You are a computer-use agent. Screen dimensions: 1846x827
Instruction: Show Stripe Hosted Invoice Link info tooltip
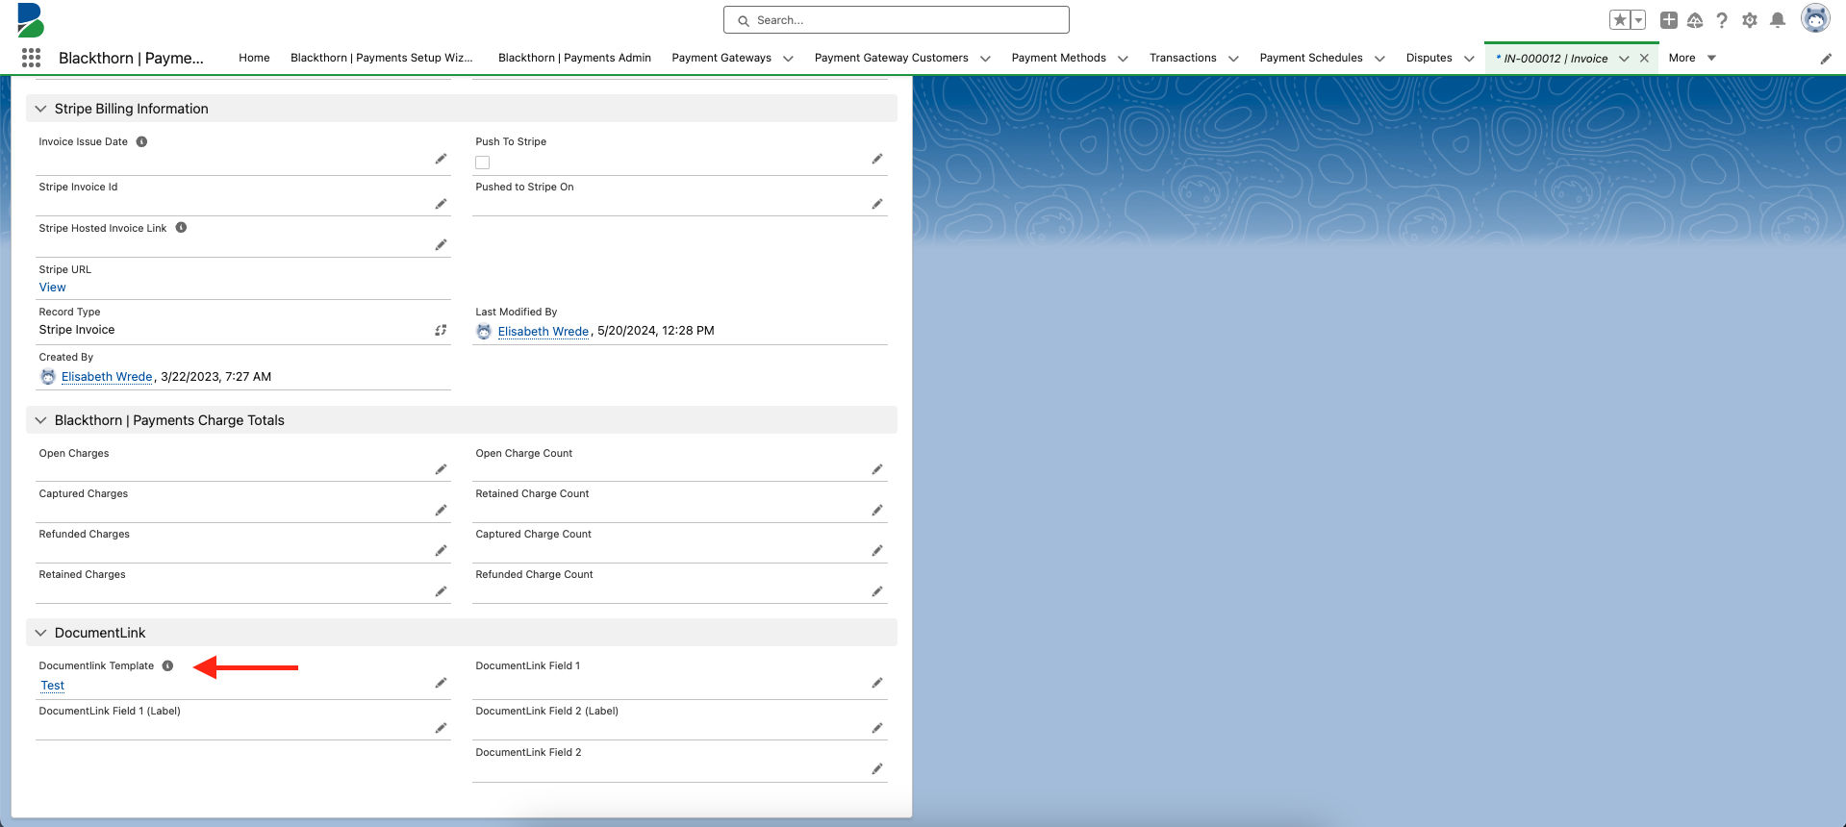click(x=181, y=228)
